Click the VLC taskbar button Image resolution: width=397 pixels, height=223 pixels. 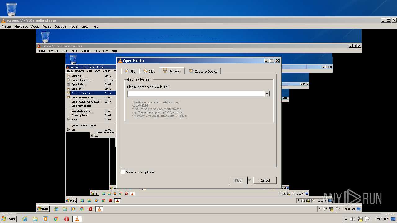(x=77, y=219)
